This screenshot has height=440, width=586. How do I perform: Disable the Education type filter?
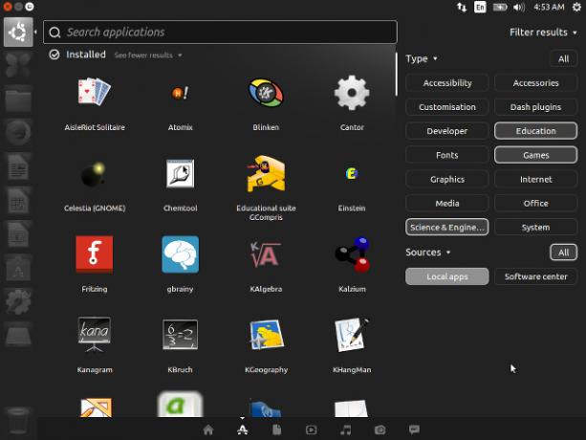(535, 131)
